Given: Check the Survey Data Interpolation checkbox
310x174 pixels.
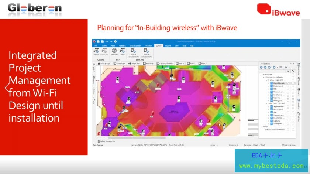Looking at the screenshot, I should [288, 129].
